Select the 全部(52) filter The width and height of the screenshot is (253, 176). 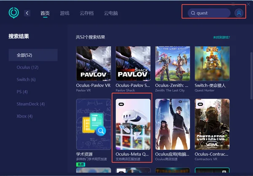click(33, 55)
